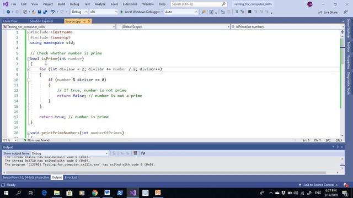Toggle word wrap icon in Output toolbar
Screen dimensions: 353x198
[143, 153]
